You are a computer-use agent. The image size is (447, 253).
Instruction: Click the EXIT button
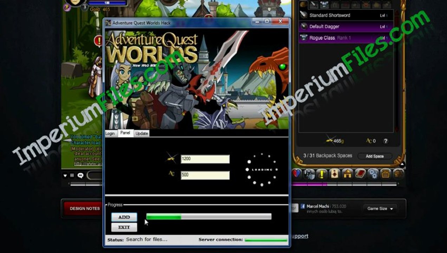[124, 227]
